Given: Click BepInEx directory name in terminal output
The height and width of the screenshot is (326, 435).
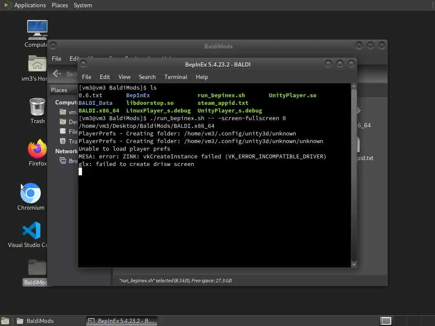Looking at the screenshot, I should 138,96.
